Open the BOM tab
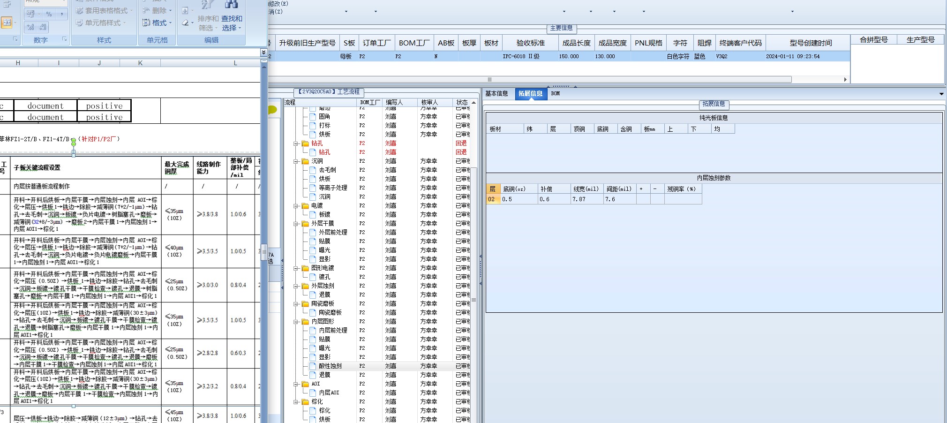 (556, 93)
